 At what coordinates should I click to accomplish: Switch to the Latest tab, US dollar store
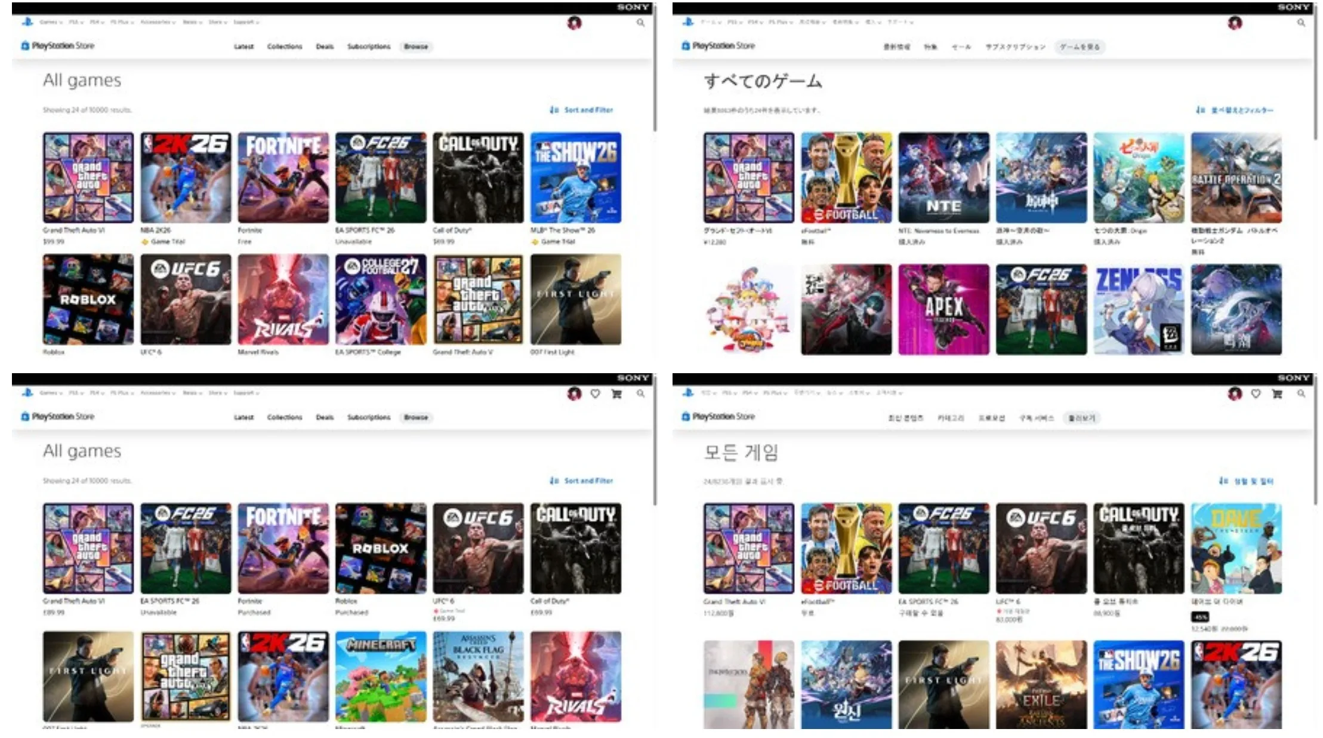[x=243, y=47]
